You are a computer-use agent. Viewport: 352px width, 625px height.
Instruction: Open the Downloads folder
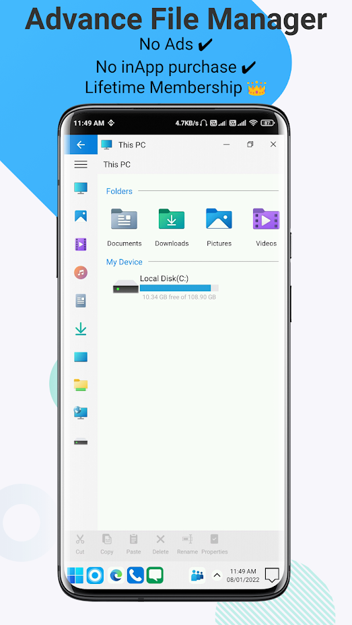pyautogui.click(x=172, y=227)
